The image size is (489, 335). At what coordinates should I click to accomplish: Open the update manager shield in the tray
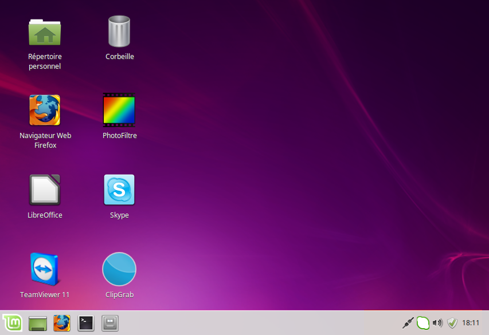[x=452, y=322]
